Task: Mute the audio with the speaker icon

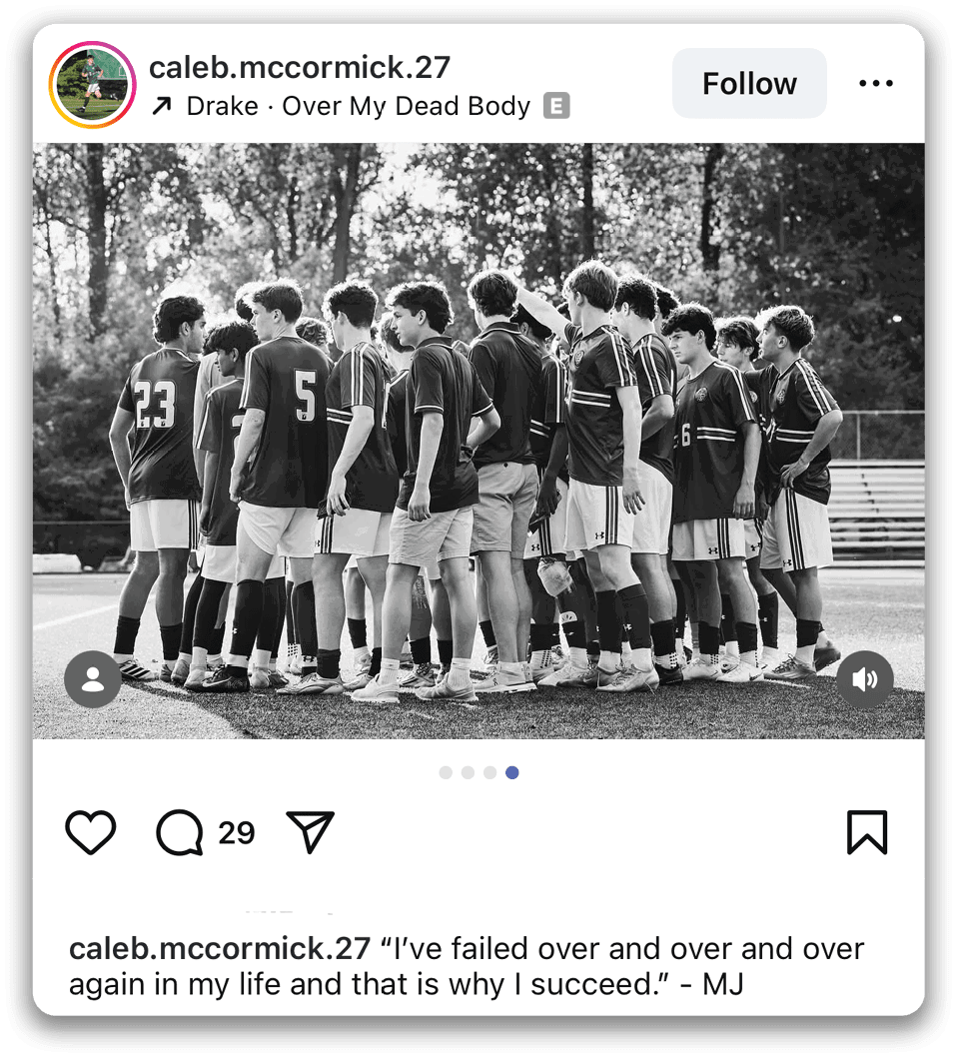Action: pos(865,679)
